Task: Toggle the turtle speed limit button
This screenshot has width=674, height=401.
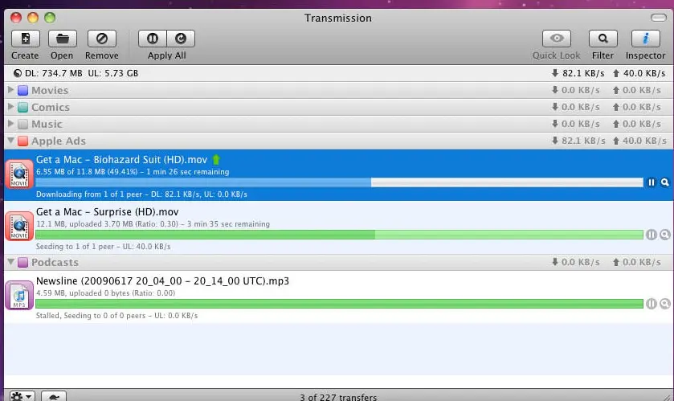Action: (x=54, y=396)
